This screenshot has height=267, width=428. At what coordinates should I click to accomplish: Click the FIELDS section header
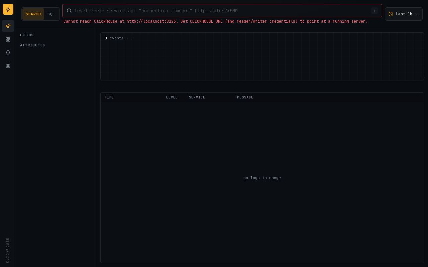click(x=27, y=35)
